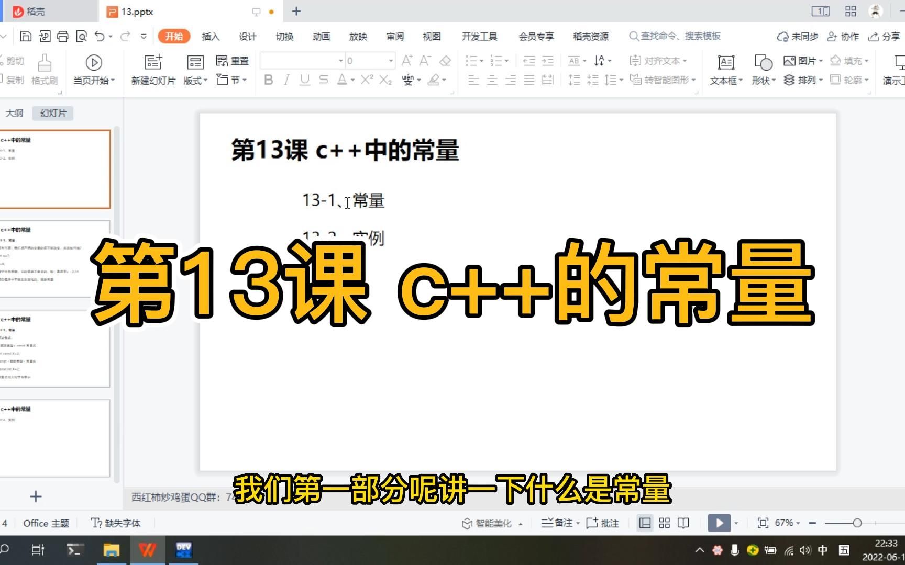Open the Design (设计) ribbon tab
The height and width of the screenshot is (565, 905).
(248, 36)
